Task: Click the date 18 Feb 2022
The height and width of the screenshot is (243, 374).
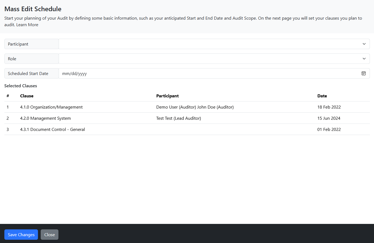Action: pos(329,107)
